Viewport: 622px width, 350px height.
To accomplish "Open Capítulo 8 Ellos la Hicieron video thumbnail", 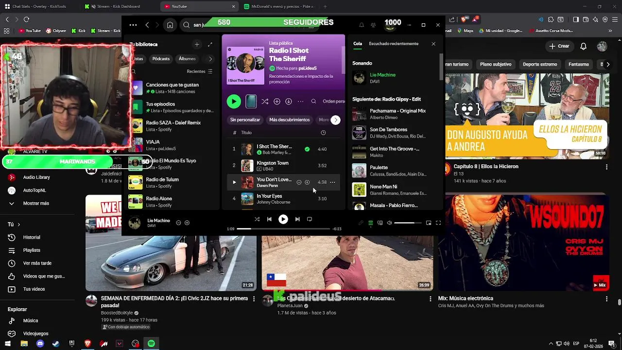I will 527,116.
